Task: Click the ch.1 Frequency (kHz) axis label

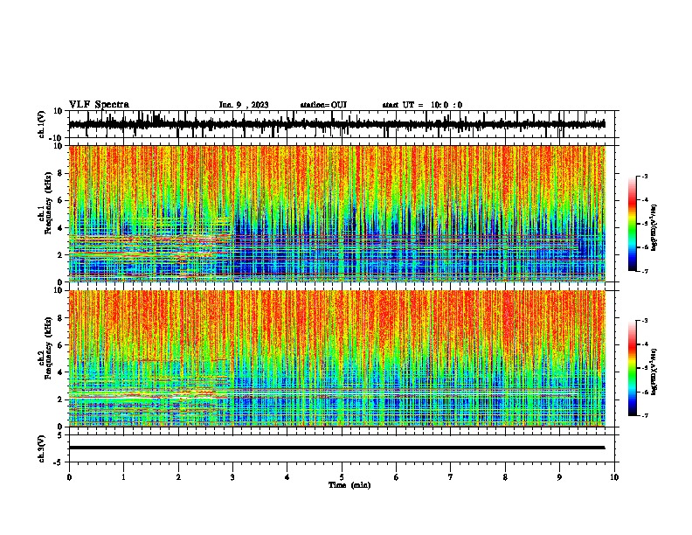Action: coord(45,205)
